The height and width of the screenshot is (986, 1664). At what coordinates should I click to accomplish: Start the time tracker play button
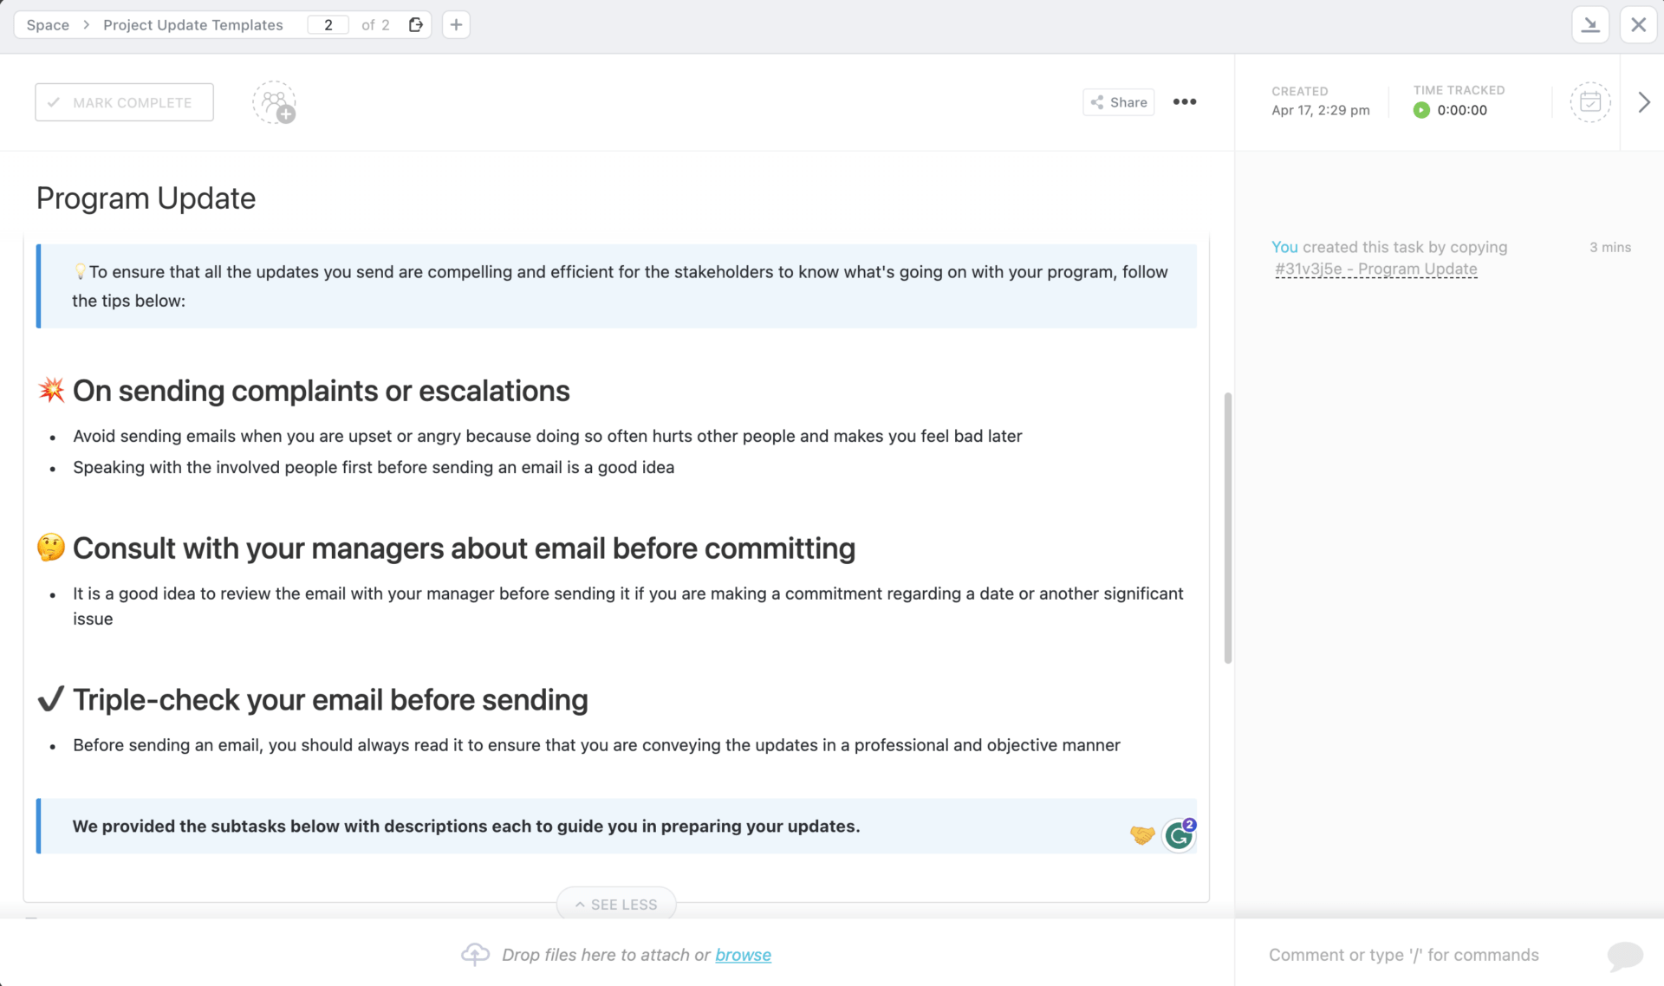click(x=1421, y=110)
